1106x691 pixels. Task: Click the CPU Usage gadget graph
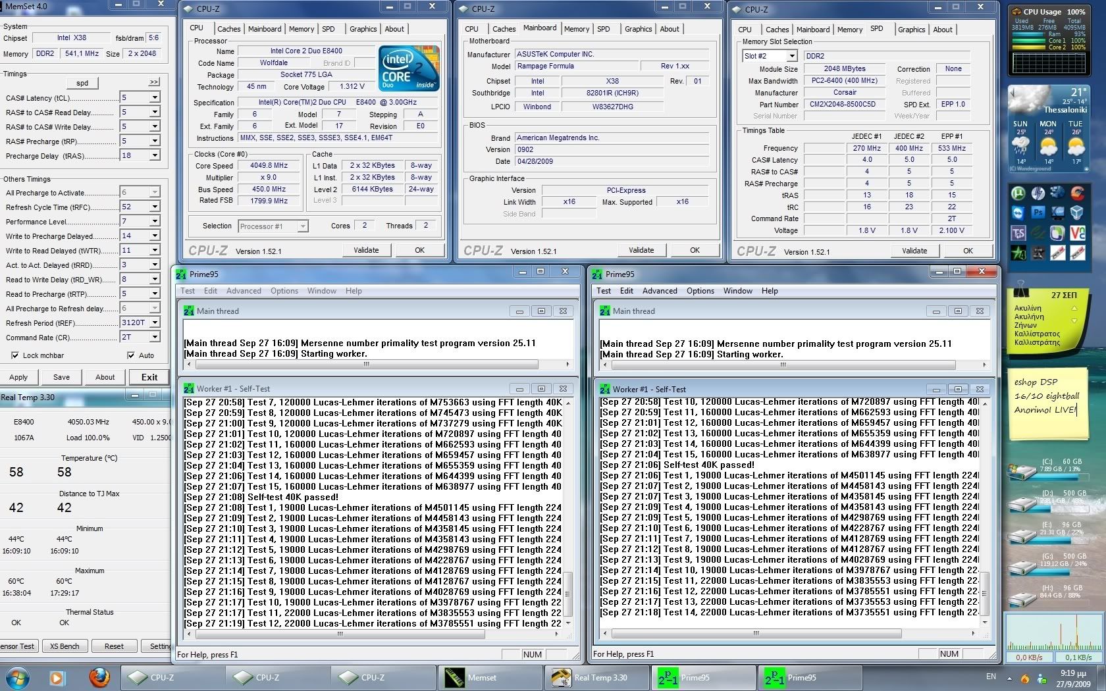coord(1048,63)
